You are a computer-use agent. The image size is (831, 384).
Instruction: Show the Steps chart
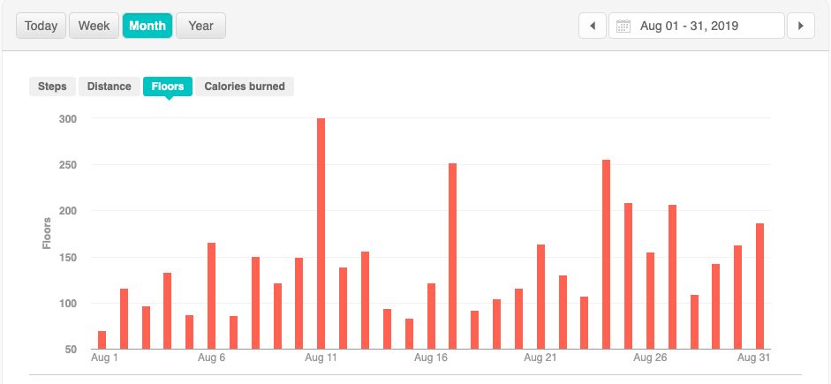[x=52, y=87]
